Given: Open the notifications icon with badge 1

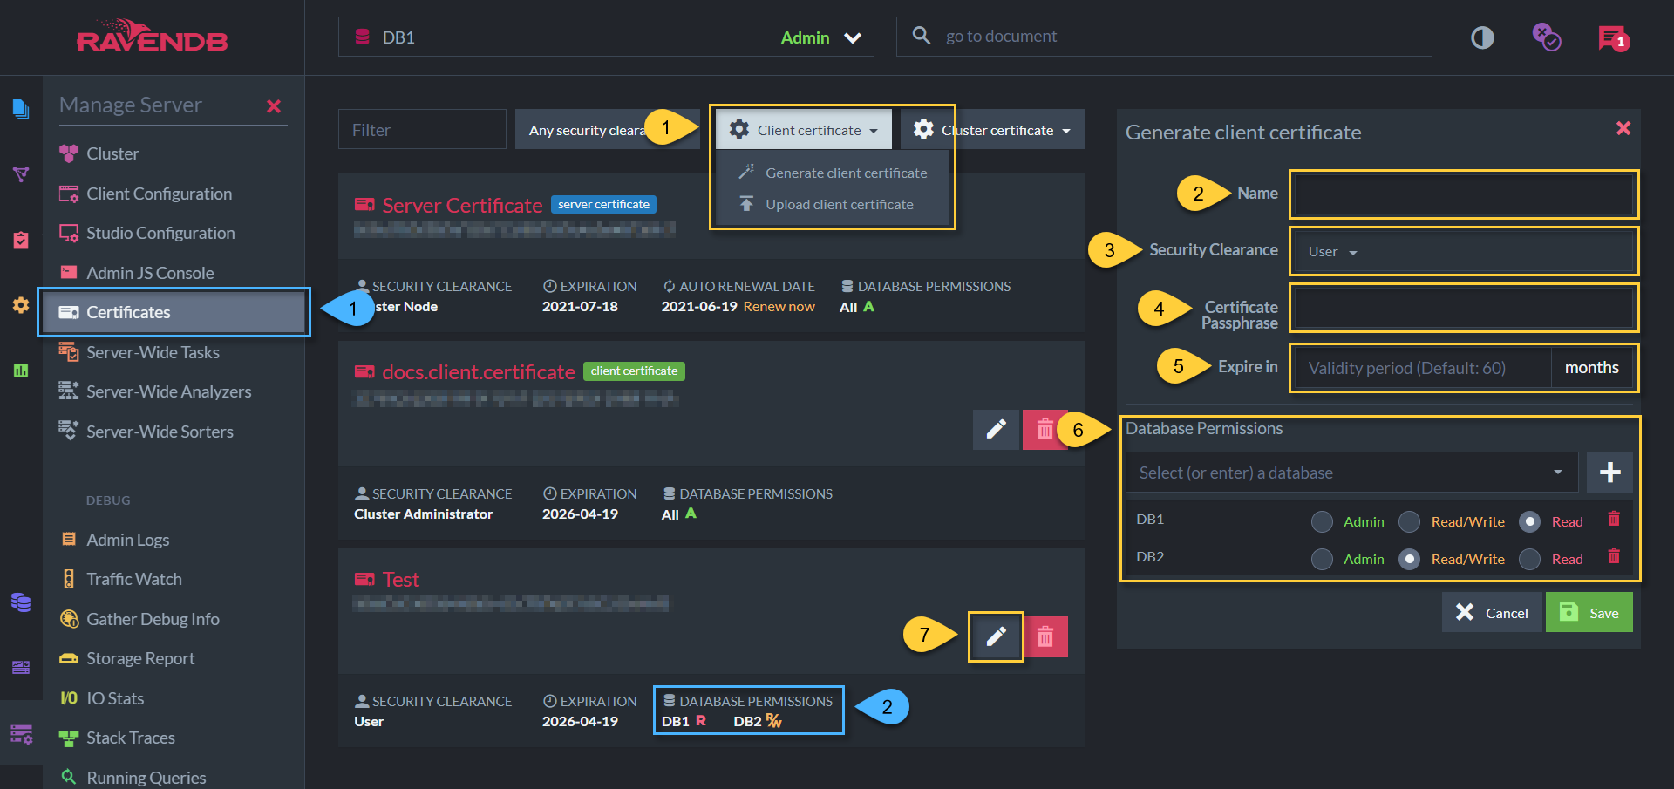Looking at the screenshot, I should pos(1613,38).
